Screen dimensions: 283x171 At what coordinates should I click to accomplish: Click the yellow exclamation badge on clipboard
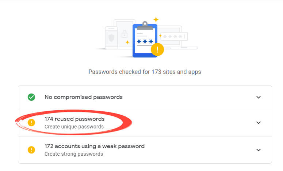[157, 49]
